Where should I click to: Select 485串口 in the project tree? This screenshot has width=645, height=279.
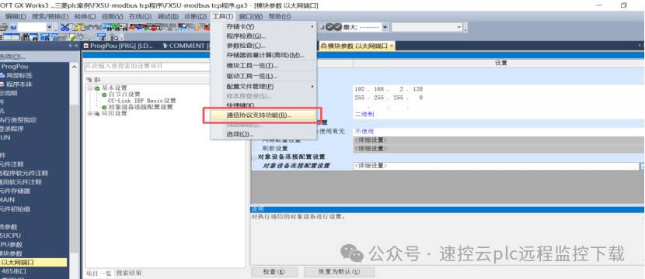(13, 271)
